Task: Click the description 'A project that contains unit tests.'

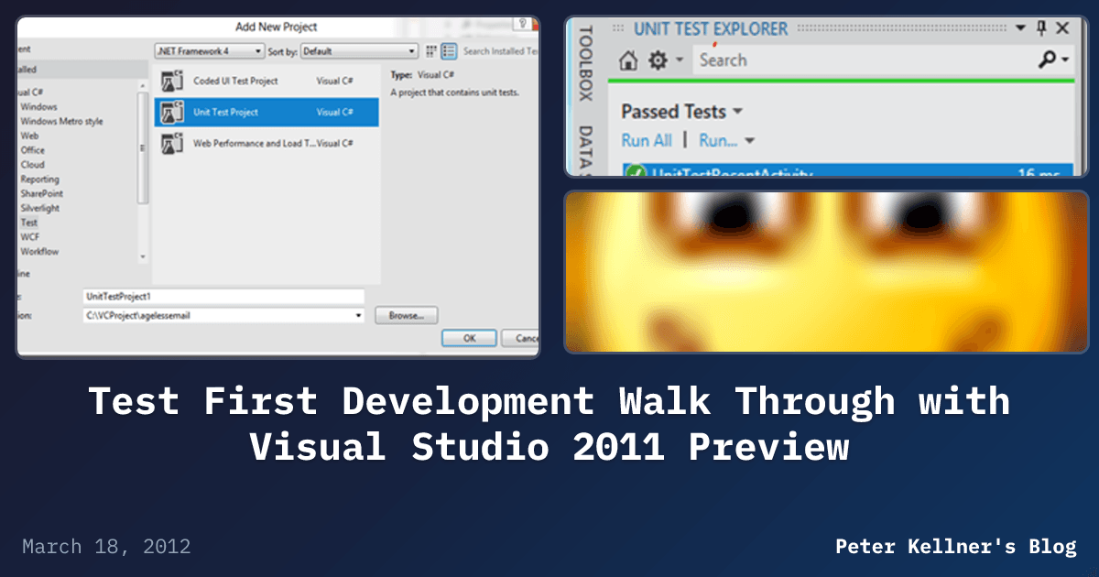Action: [453, 93]
